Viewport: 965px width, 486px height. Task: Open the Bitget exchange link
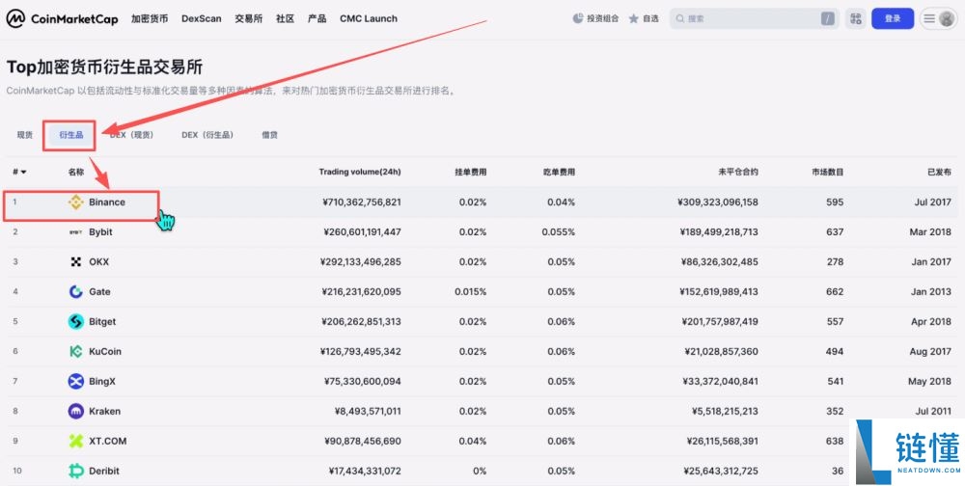[102, 322]
